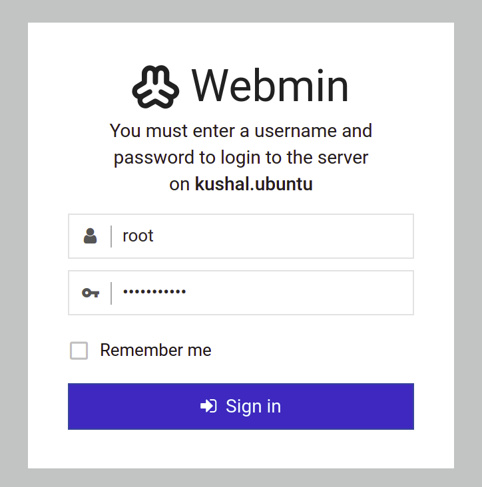The height and width of the screenshot is (487, 482).
Task: Click the "Remember me" label text
Action: (155, 350)
